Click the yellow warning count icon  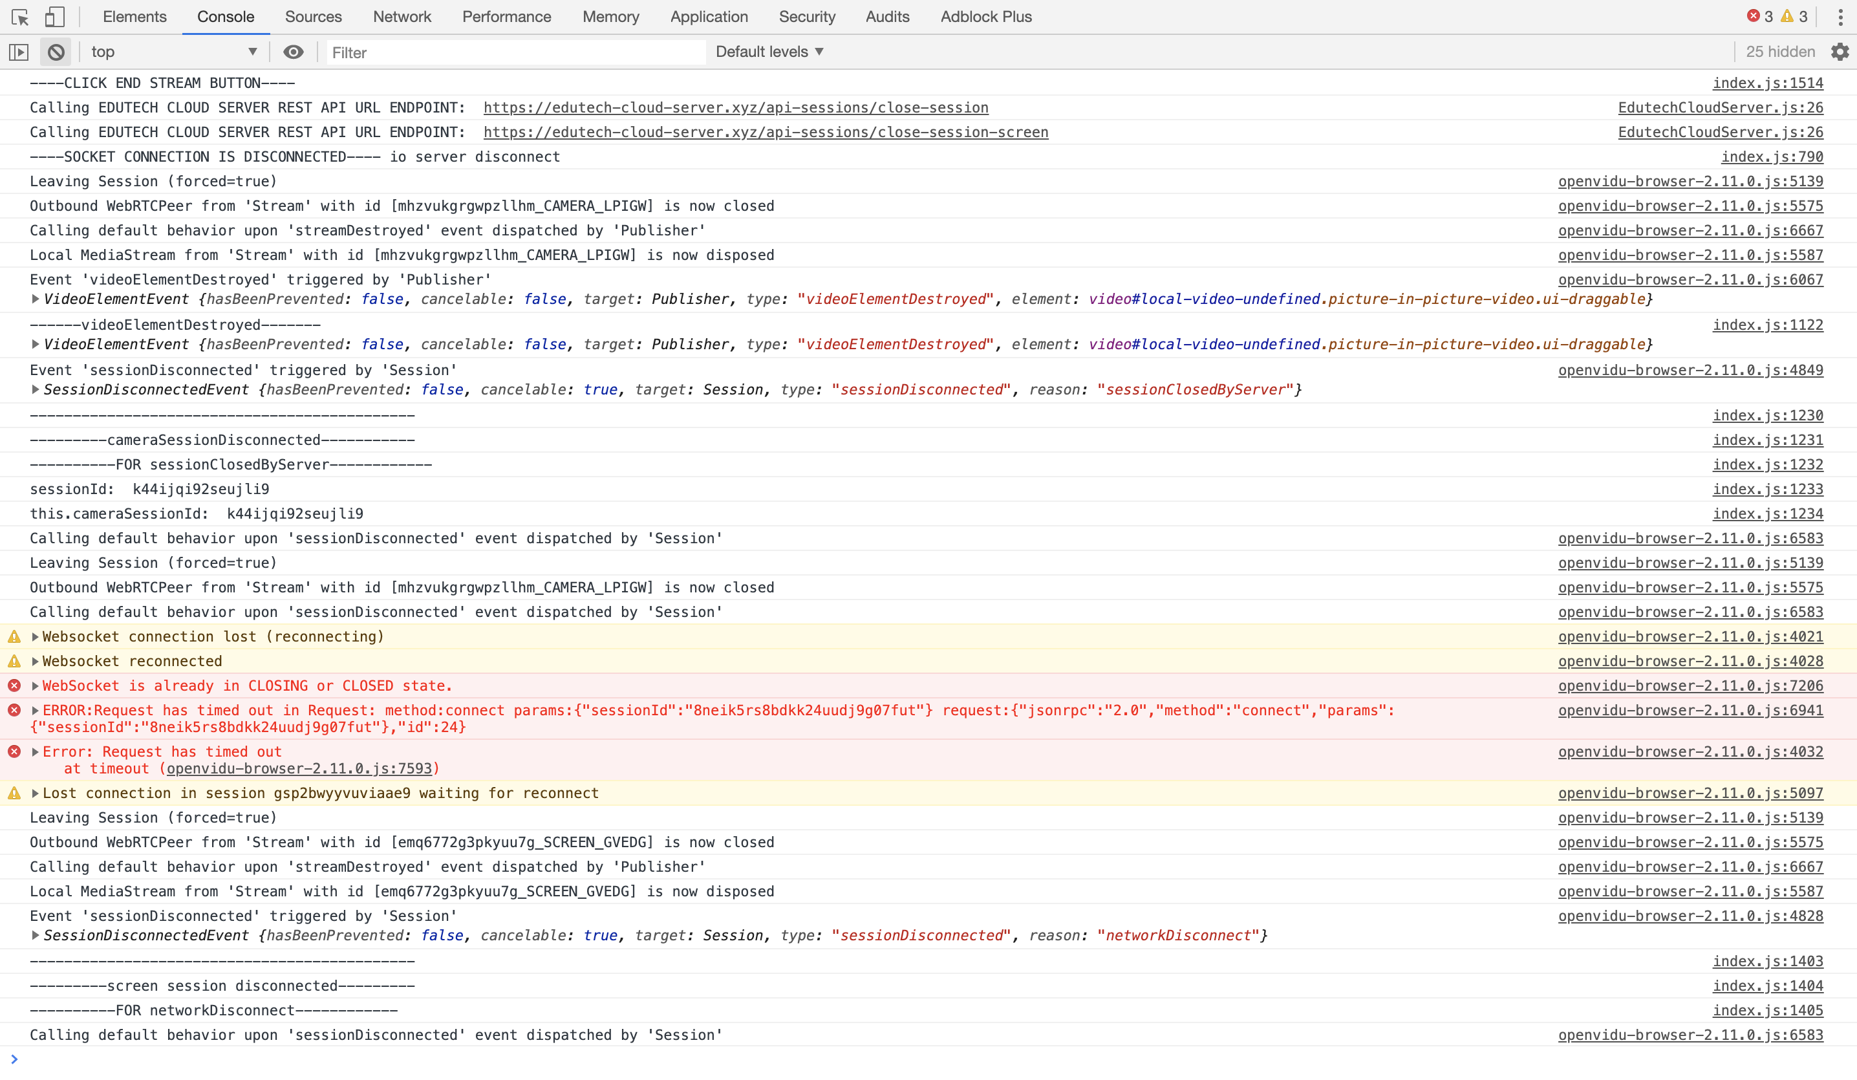coord(1787,16)
